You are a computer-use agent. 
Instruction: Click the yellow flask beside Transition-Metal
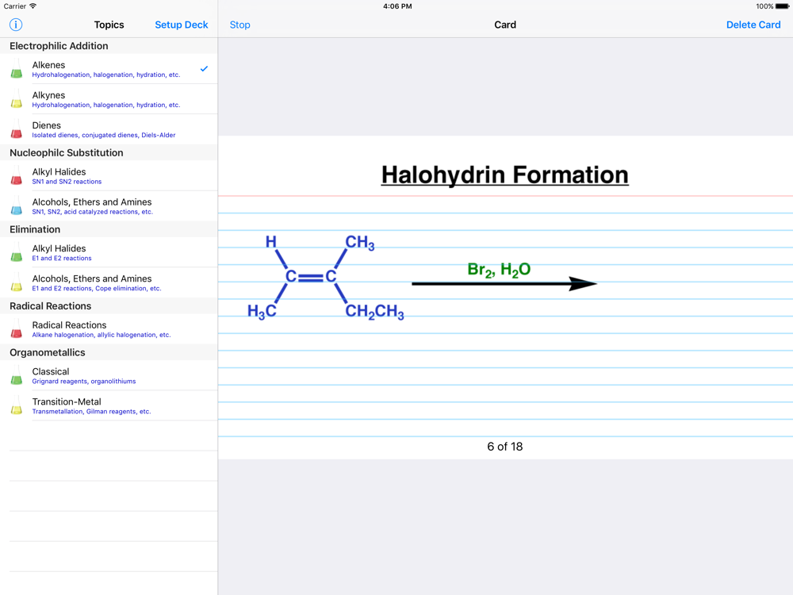click(x=17, y=406)
